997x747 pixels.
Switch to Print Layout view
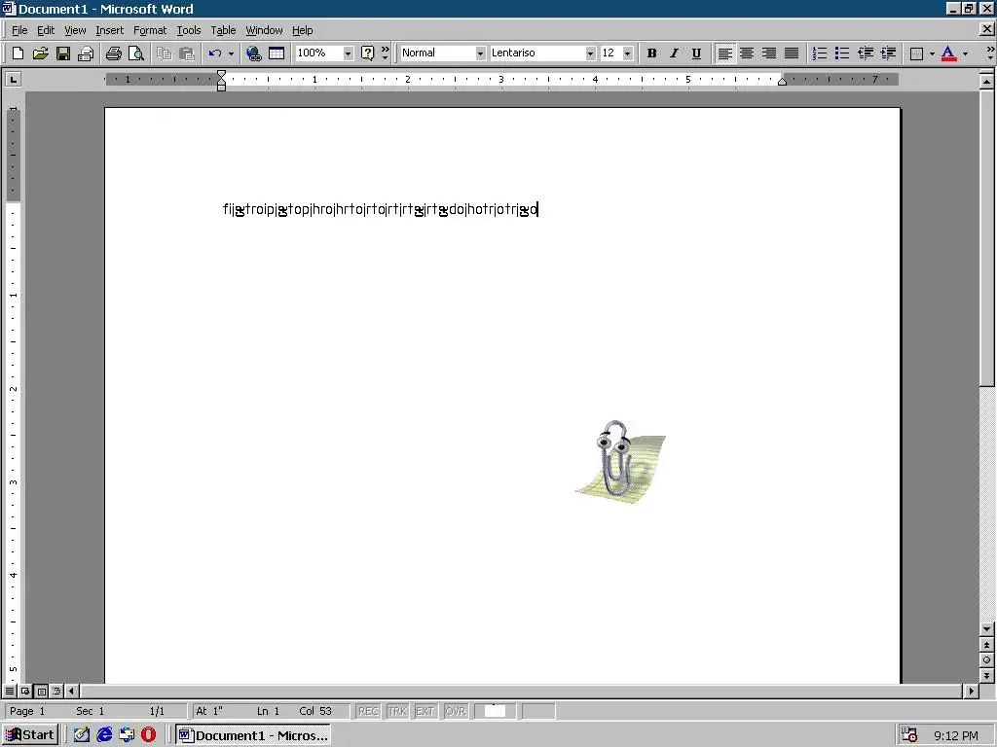[41, 691]
